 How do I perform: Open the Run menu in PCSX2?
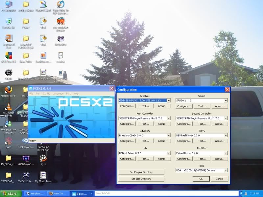(x=38, y=94)
